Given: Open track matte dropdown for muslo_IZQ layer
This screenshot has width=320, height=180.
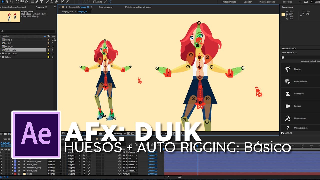Looking at the screenshot, I should (x=74, y=171).
